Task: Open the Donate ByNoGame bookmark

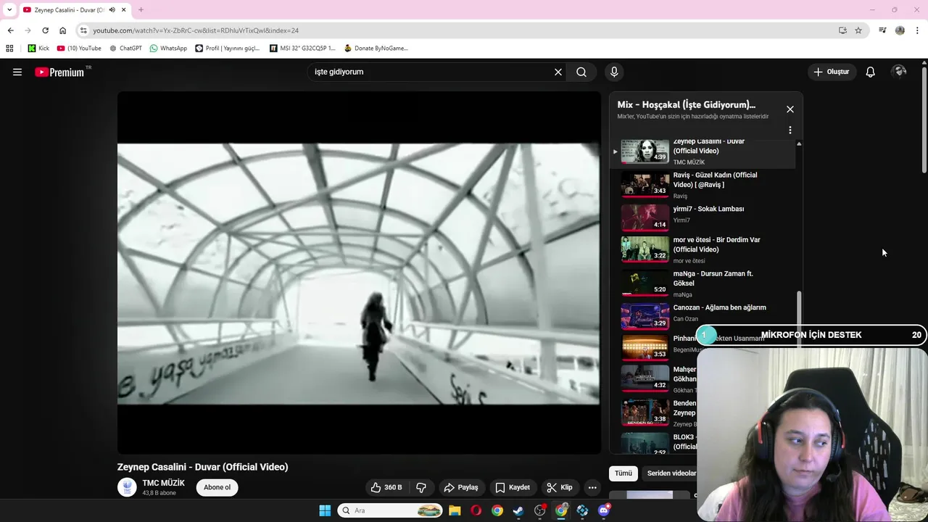Action: click(x=376, y=49)
